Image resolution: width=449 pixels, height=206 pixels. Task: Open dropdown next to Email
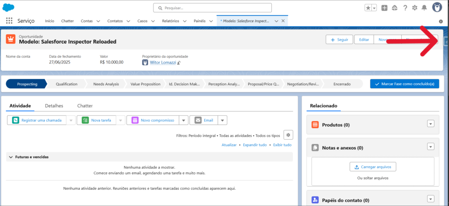tap(222, 120)
